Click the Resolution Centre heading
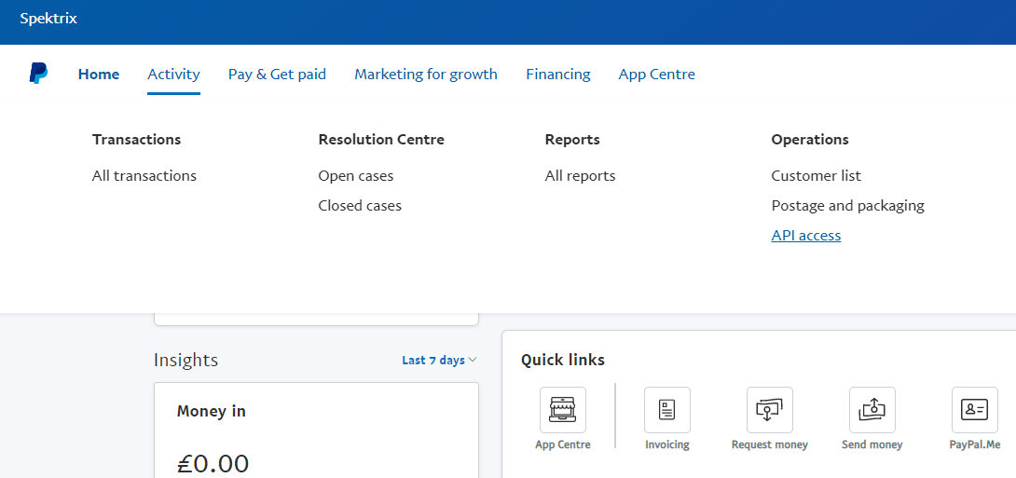1016x478 pixels. coord(381,139)
